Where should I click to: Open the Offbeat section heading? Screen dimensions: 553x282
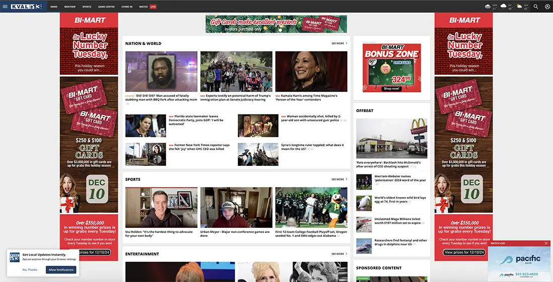tap(364, 111)
